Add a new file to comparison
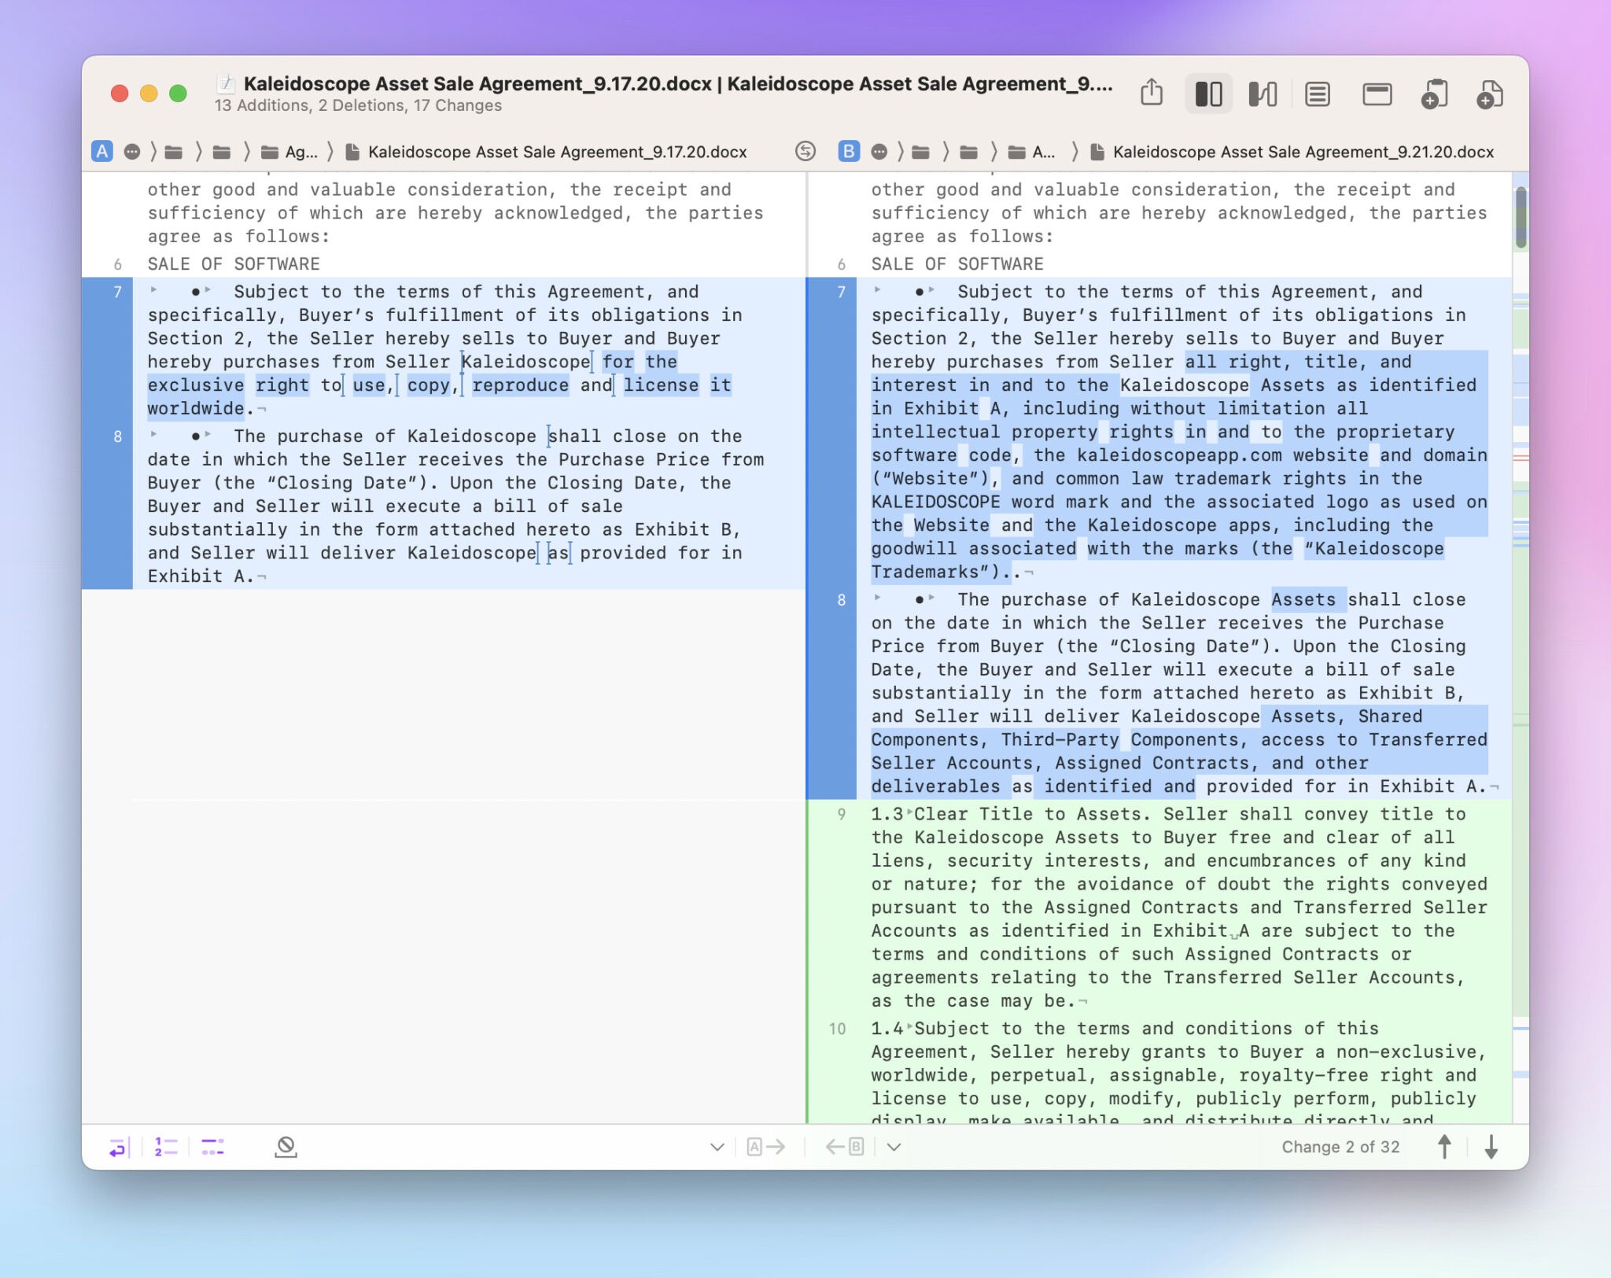The height and width of the screenshot is (1278, 1611). pyautogui.click(x=1489, y=94)
